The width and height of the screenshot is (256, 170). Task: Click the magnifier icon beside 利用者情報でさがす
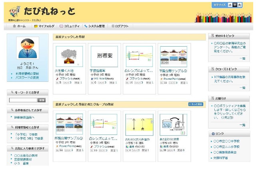pos(12,127)
